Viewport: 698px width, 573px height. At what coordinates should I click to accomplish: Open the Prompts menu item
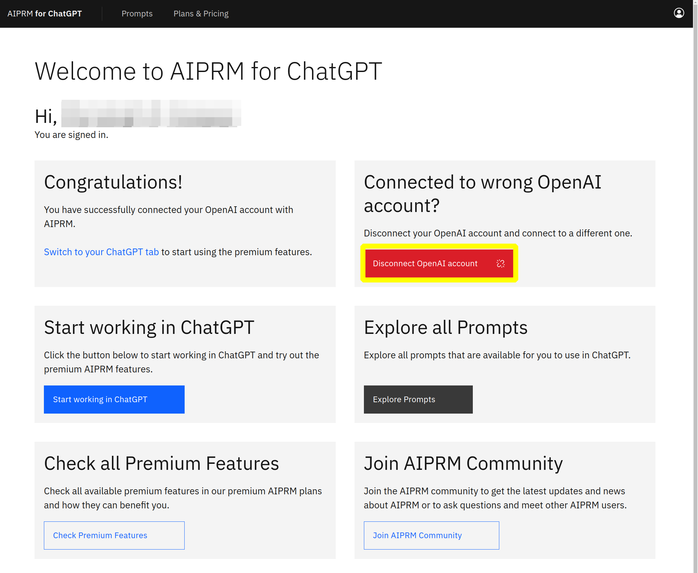pyautogui.click(x=137, y=14)
